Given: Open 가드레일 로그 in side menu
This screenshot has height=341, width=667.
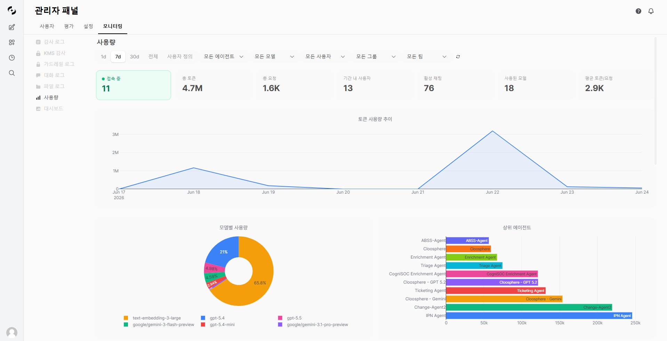Looking at the screenshot, I should click(x=59, y=64).
